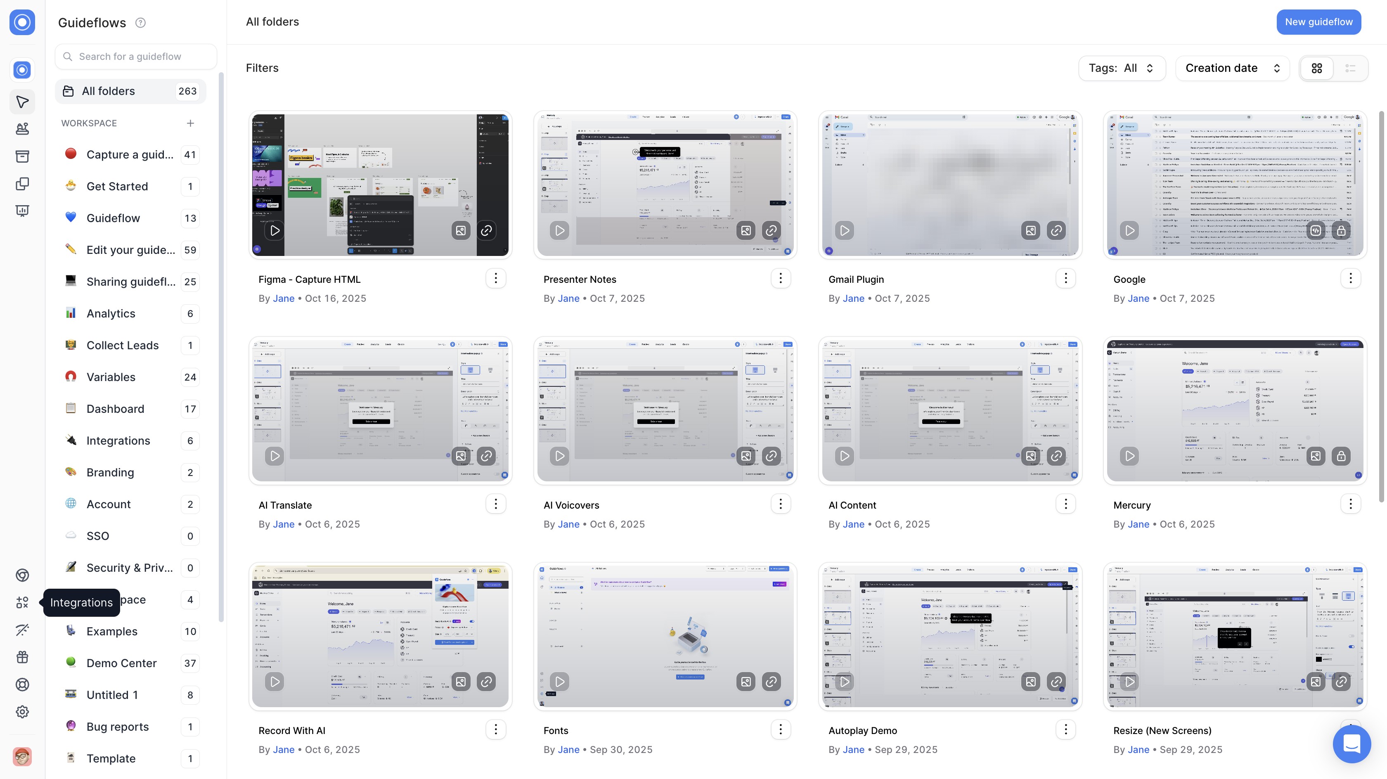1387x779 pixels.
Task: Open the help lifebuoy icon in rail
Action: coord(22,684)
